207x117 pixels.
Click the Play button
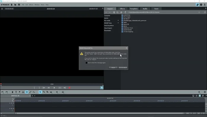[54, 88]
